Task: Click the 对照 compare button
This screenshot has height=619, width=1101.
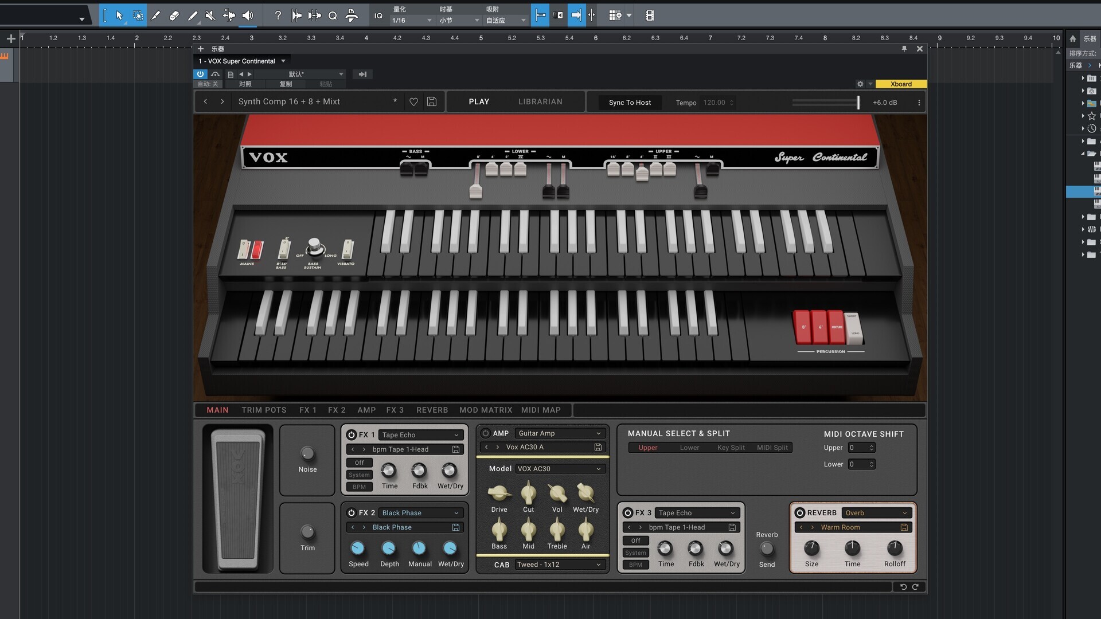Action: point(245,84)
